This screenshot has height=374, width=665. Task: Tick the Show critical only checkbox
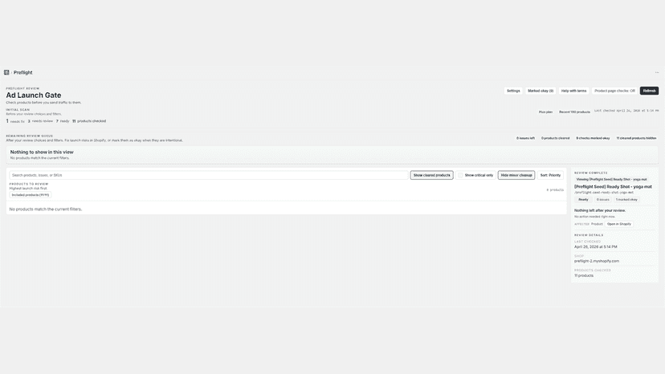pyautogui.click(x=460, y=175)
